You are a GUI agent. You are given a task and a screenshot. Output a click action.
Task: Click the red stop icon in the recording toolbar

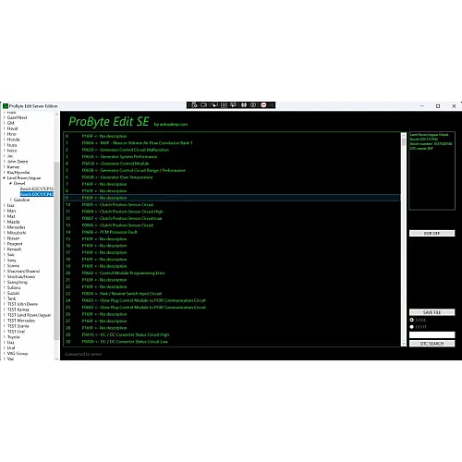(263, 105)
